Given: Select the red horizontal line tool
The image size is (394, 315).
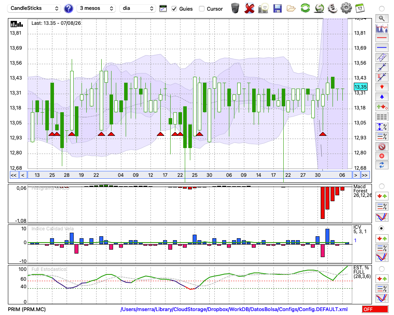Looking at the screenshot, I should pyautogui.click(x=382, y=38).
